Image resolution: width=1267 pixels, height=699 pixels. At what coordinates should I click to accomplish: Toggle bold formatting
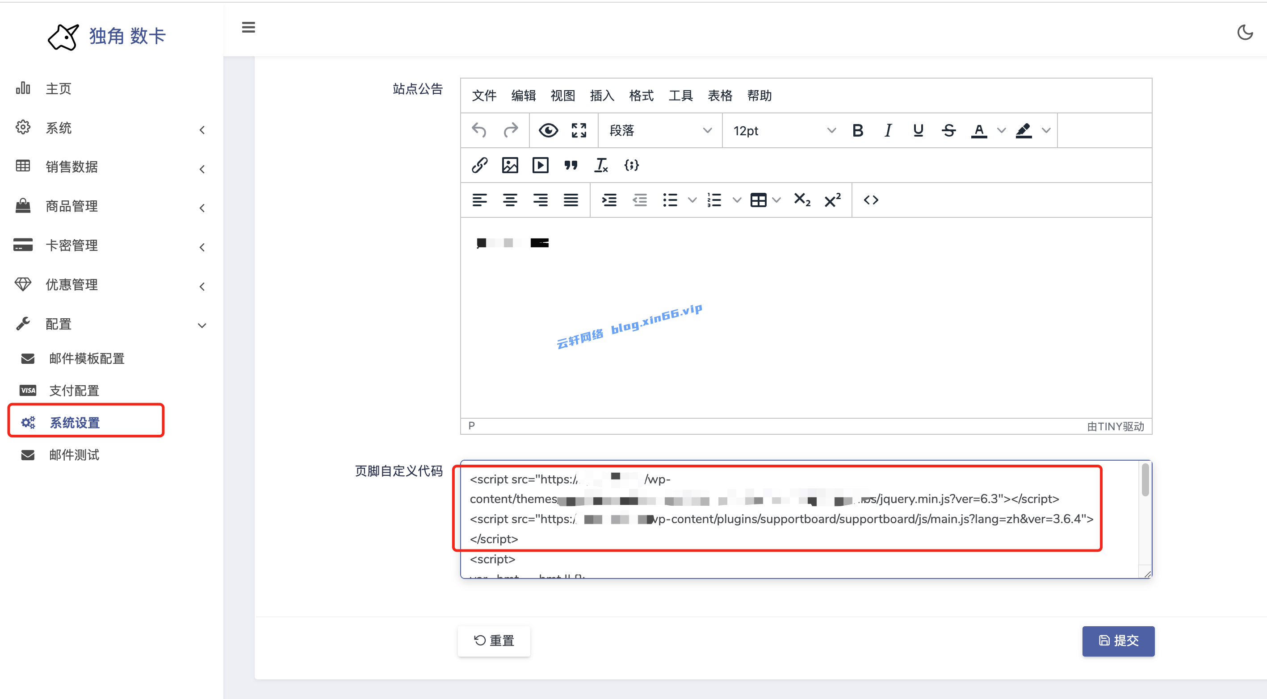858,130
